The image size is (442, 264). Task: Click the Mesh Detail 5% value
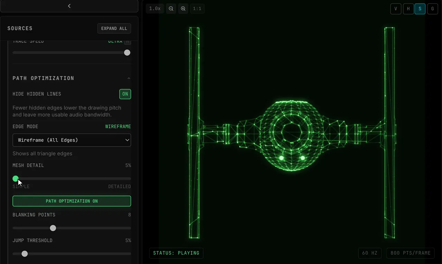coord(128,165)
